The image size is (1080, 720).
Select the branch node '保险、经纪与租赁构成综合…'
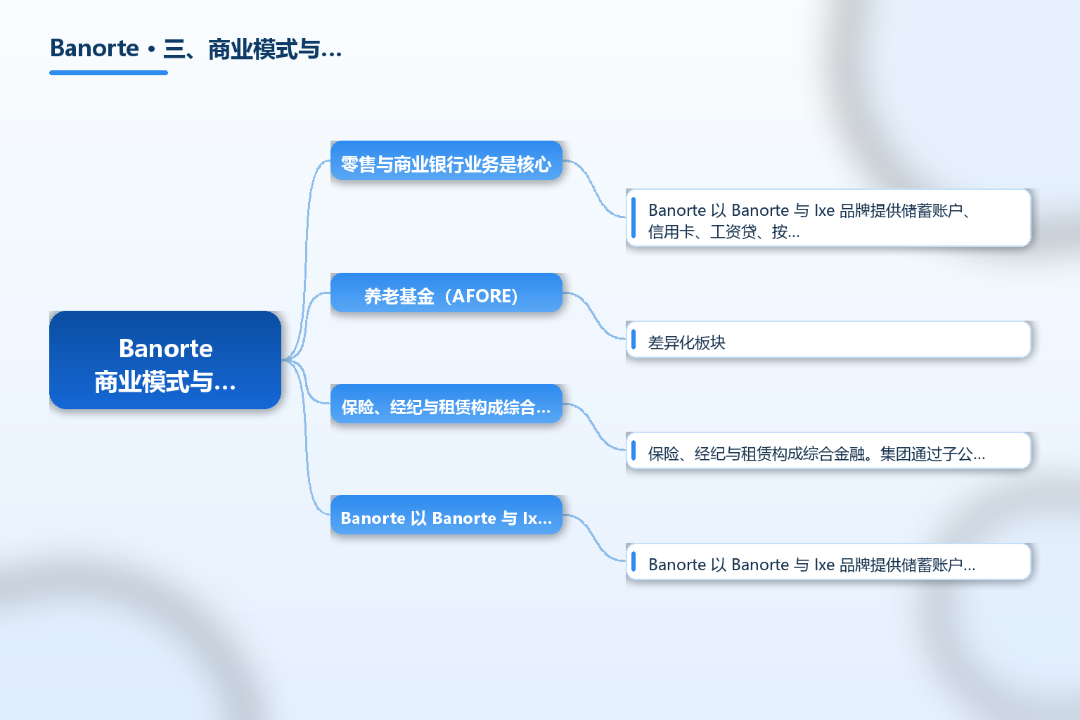446,404
